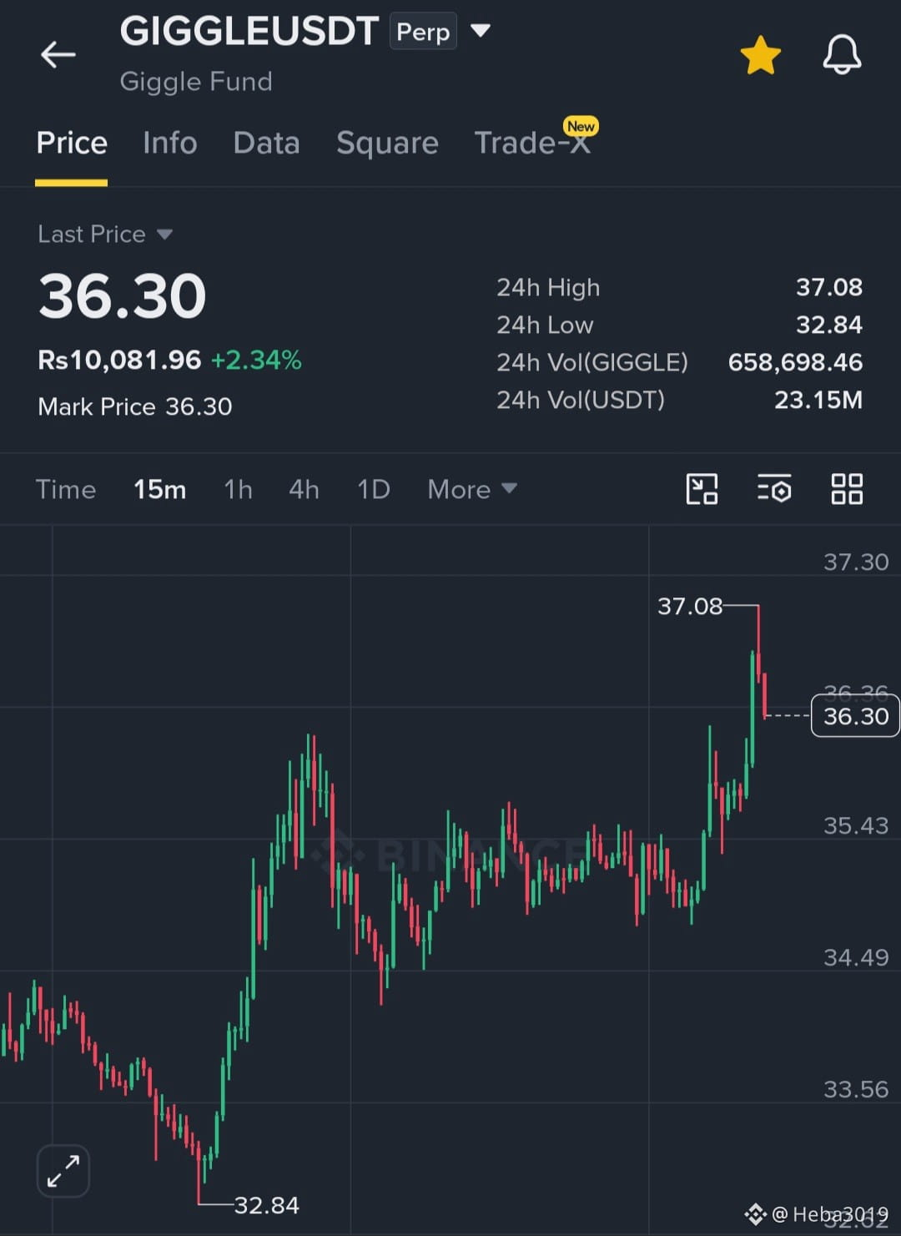Click the 35.43 price axis label
Screen dimensions: 901x1236
pos(856,825)
